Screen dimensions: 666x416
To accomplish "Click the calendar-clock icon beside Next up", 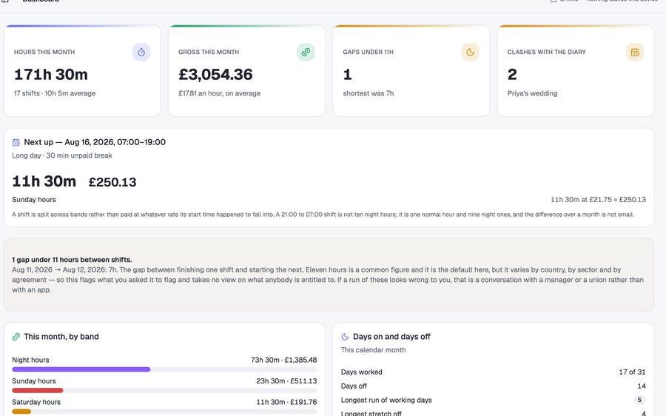I will tap(16, 142).
